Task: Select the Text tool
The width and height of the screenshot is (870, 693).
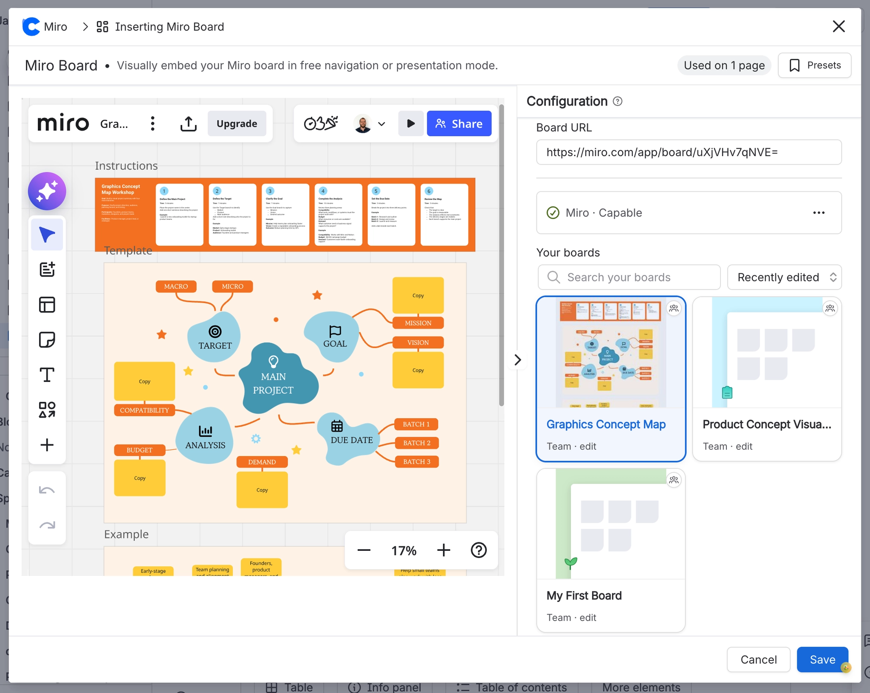Action: (47, 375)
